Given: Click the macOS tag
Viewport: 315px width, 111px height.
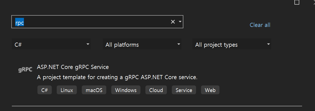Looking at the screenshot, I should pyautogui.click(x=94, y=90).
